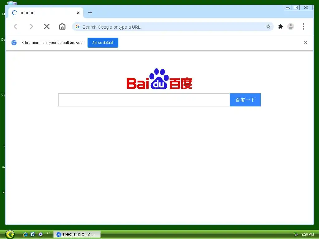Expand the quick launch overflow chevron
Image resolution: width=319 pixels, height=239 pixels.
(48, 233)
